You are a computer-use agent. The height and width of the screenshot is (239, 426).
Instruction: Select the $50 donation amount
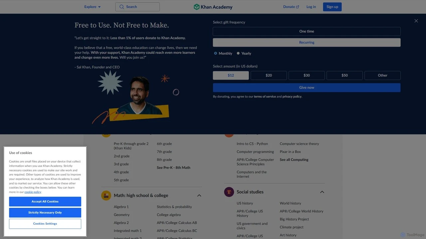click(344, 75)
